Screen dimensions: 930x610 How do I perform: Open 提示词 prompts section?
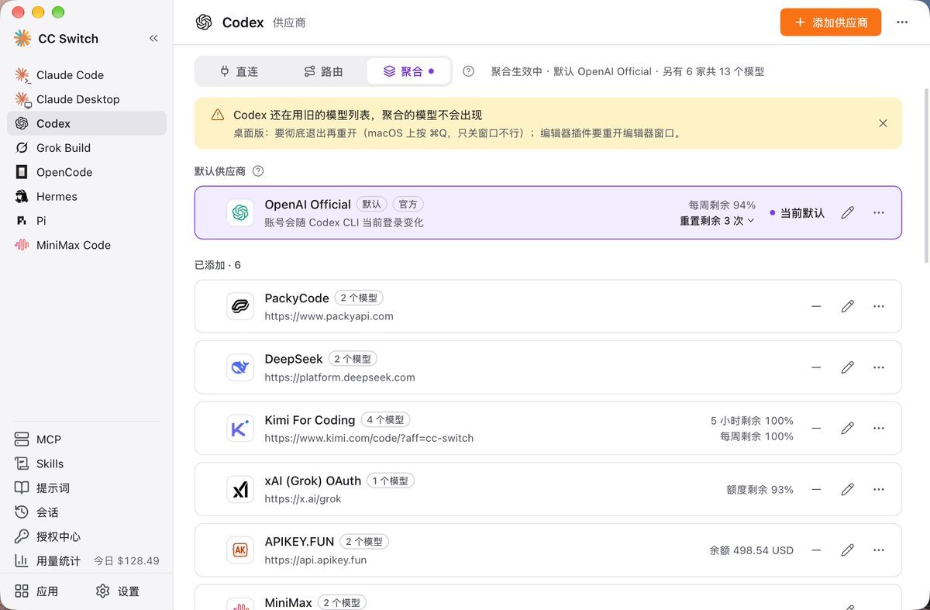point(87,488)
